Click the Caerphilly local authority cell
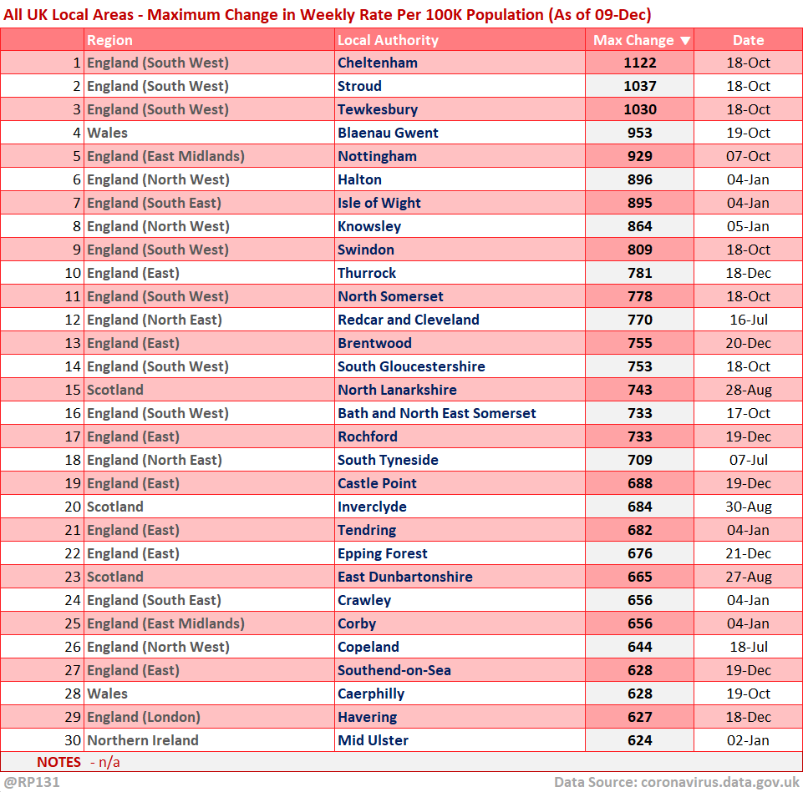 coord(460,694)
